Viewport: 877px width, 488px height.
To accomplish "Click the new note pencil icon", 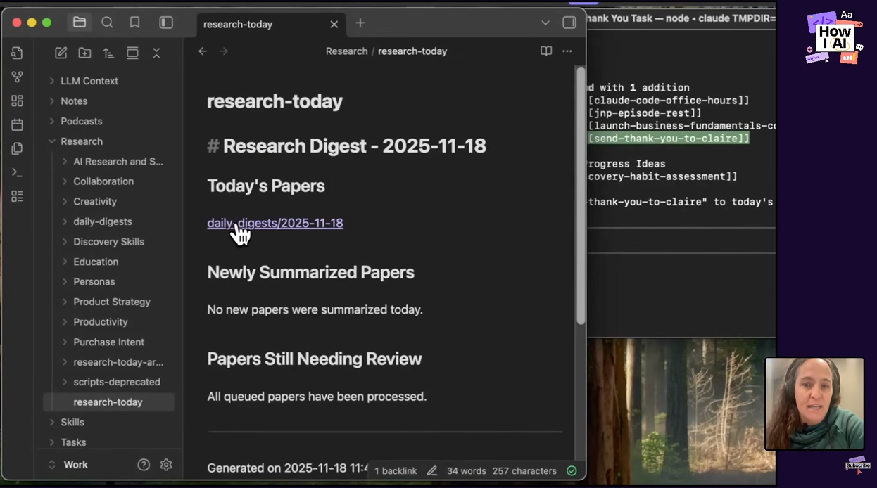I will [61, 53].
